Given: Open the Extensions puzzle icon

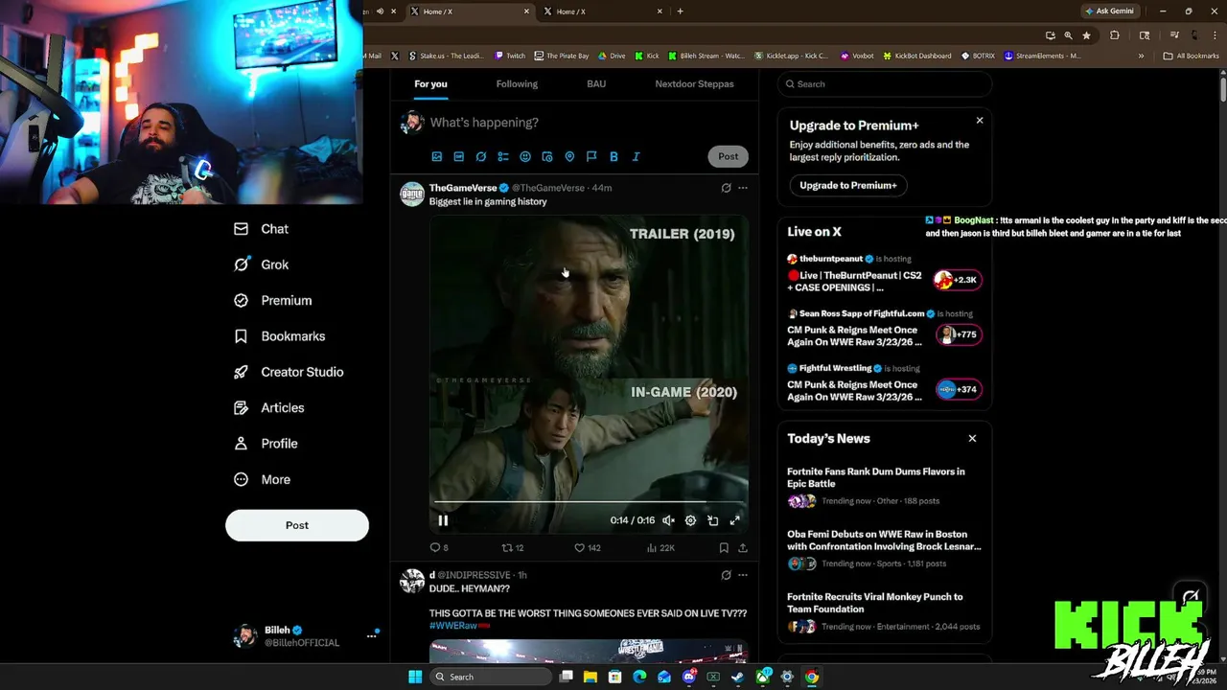Looking at the screenshot, I should tap(1115, 35).
